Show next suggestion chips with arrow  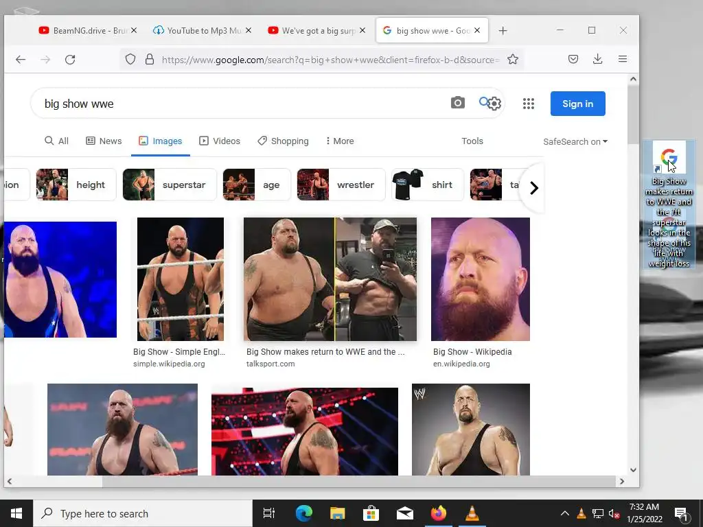(x=533, y=188)
